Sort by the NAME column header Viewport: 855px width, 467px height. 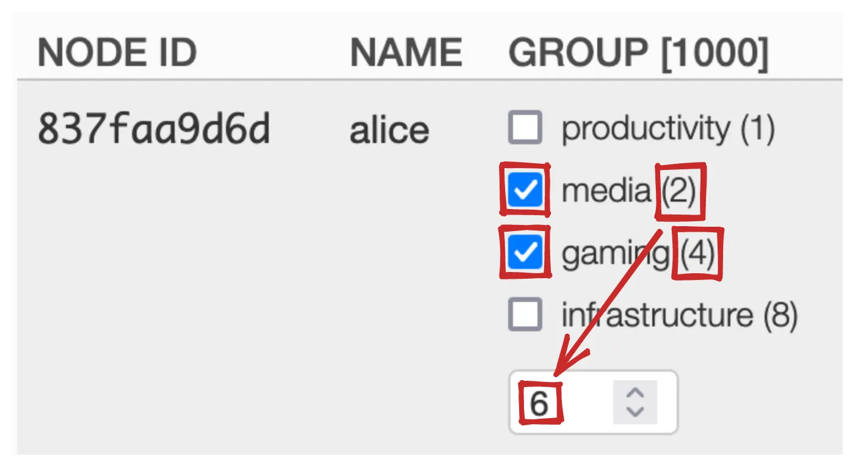[x=406, y=53]
